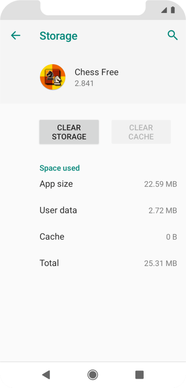Image resolution: width=186 pixels, height=388 pixels.
Task: Tap the Space used section header
Action: 59,168
